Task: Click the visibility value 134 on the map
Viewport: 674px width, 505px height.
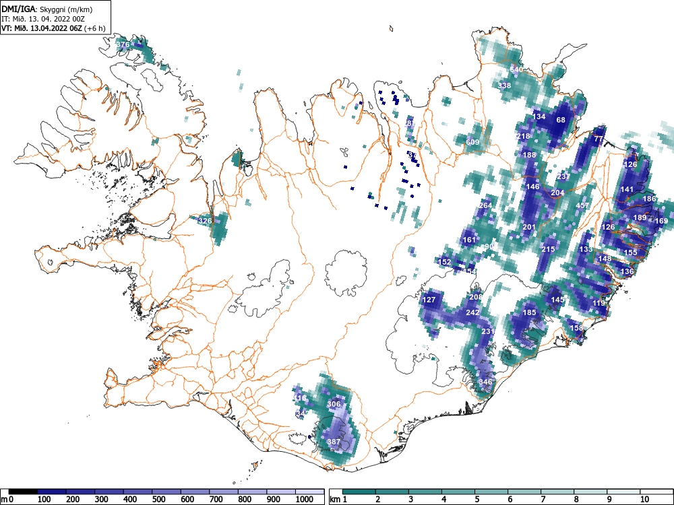Action: pos(539,116)
